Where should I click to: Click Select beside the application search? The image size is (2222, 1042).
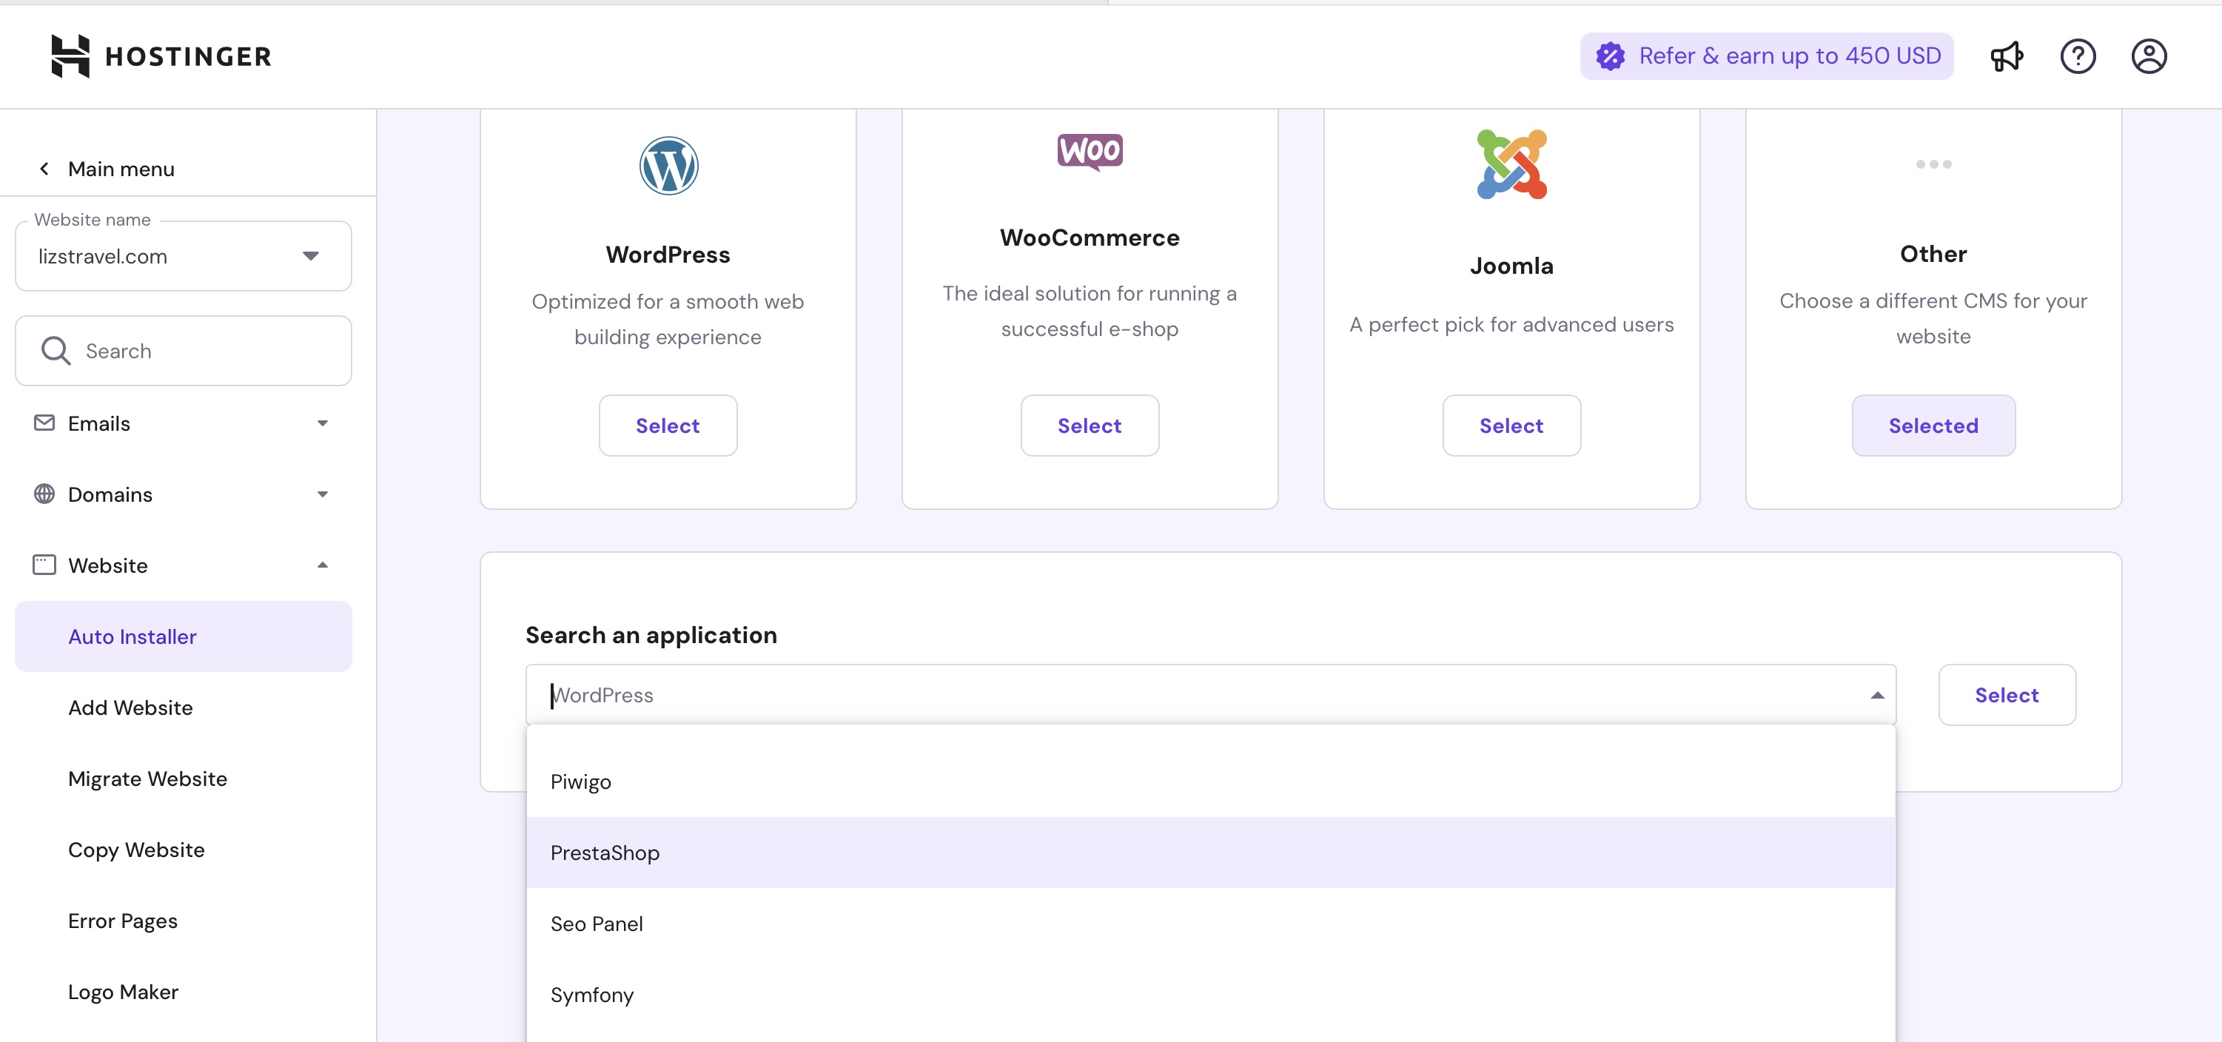coord(2007,694)
